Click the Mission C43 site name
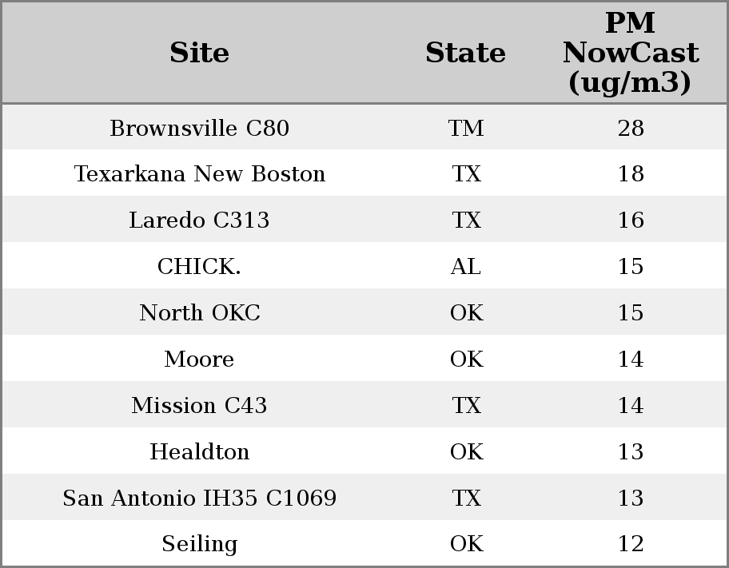Screen dimensions: 729x568 (x=199, y=406)
